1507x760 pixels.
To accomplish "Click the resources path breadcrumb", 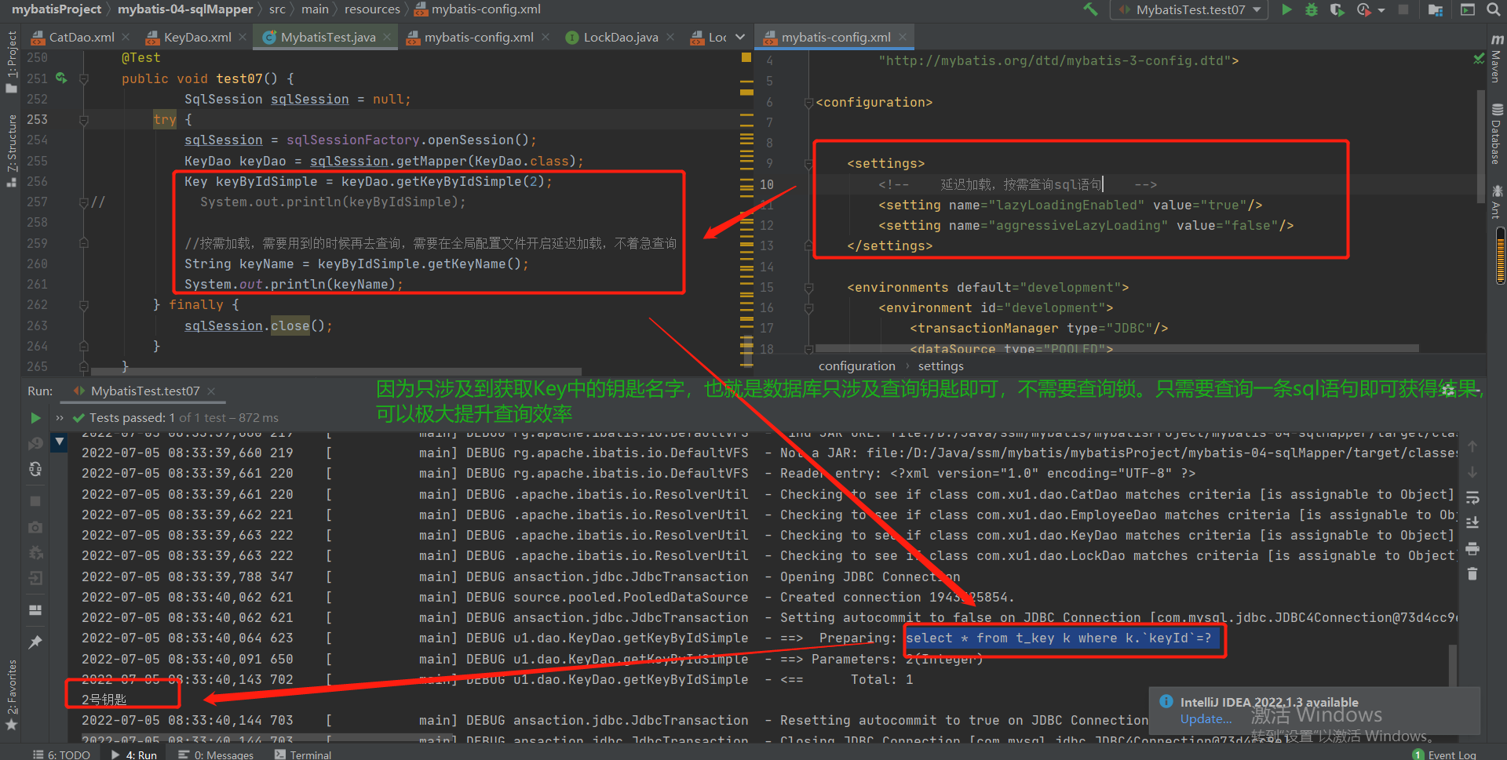I will pyautogui.click(x=372, y=9).
